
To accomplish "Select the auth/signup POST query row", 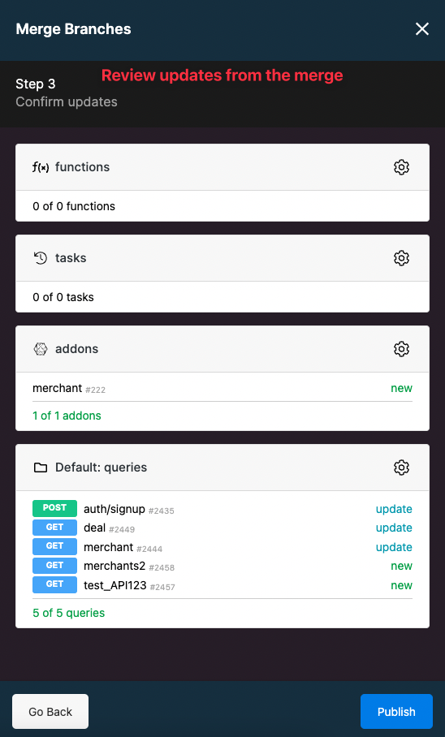I will 222,509.
